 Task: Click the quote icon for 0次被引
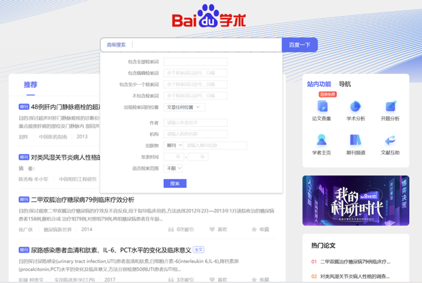pos(171,229)
